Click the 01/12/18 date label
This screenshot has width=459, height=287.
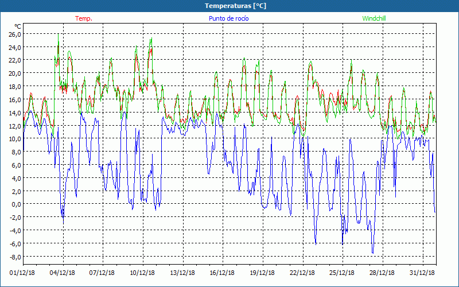tap(22, 273)
